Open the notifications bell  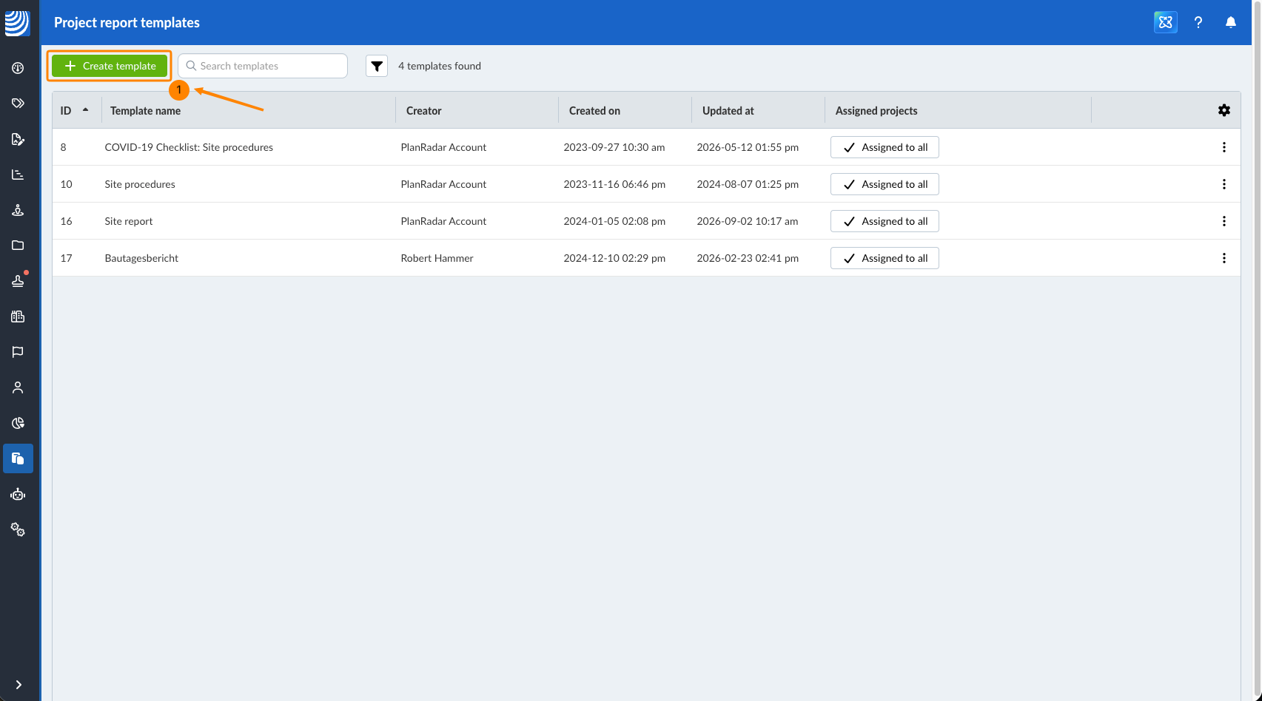click(x=1231, y=22)
